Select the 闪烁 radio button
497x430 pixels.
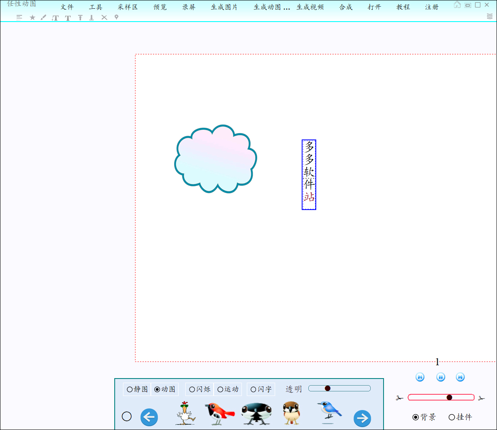tap(200, 389)
